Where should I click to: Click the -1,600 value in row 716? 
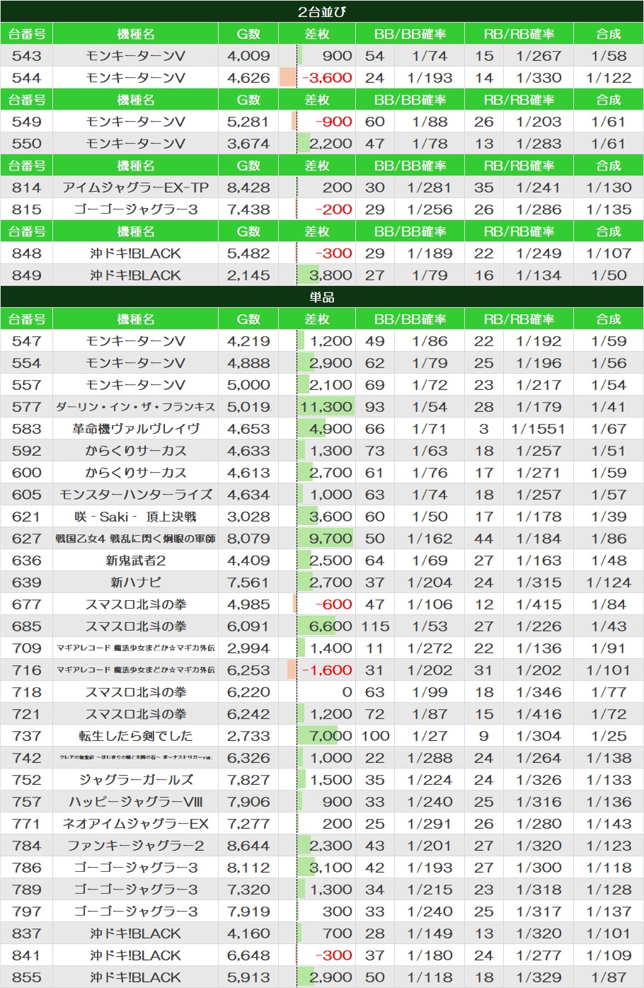click(x=327, y=670)
